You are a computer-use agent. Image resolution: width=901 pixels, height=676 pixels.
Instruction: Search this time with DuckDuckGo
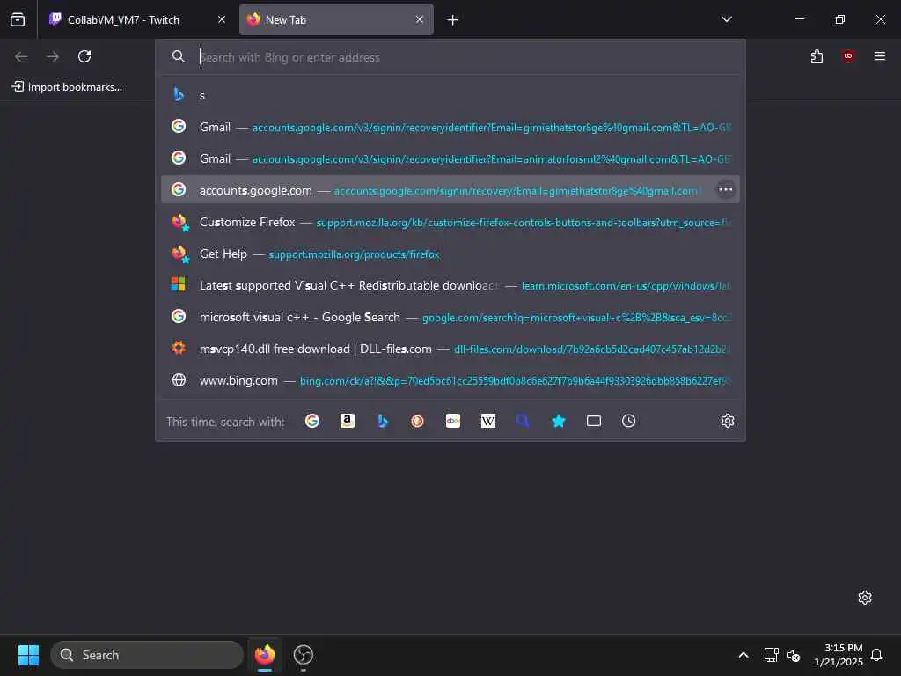418,421
